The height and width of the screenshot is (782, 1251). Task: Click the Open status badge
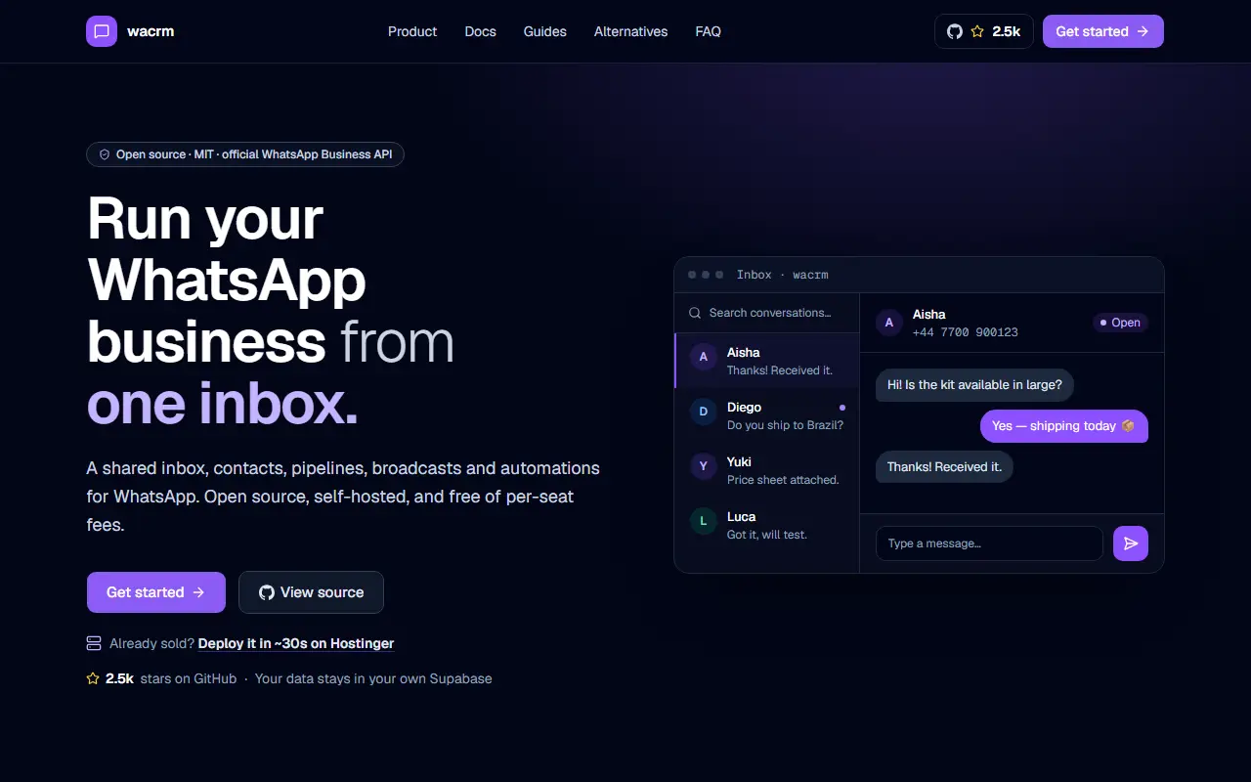point(1120,323)
